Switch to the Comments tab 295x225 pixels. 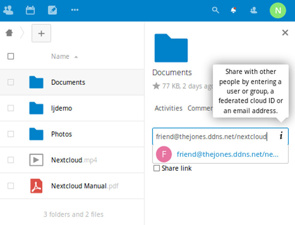tap(201, 108)
